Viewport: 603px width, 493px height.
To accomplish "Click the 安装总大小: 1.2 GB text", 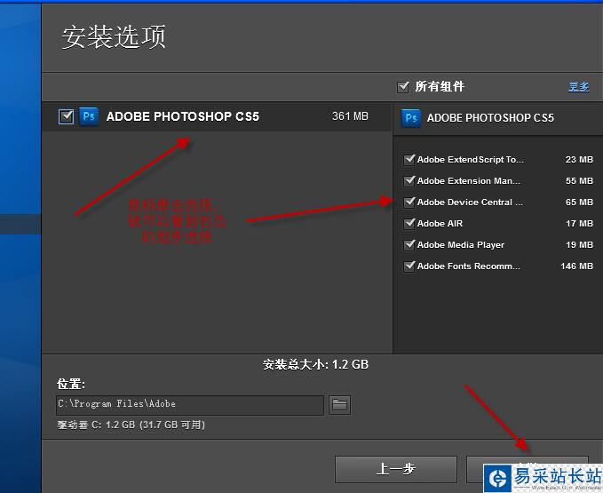I will coord(316,364).
